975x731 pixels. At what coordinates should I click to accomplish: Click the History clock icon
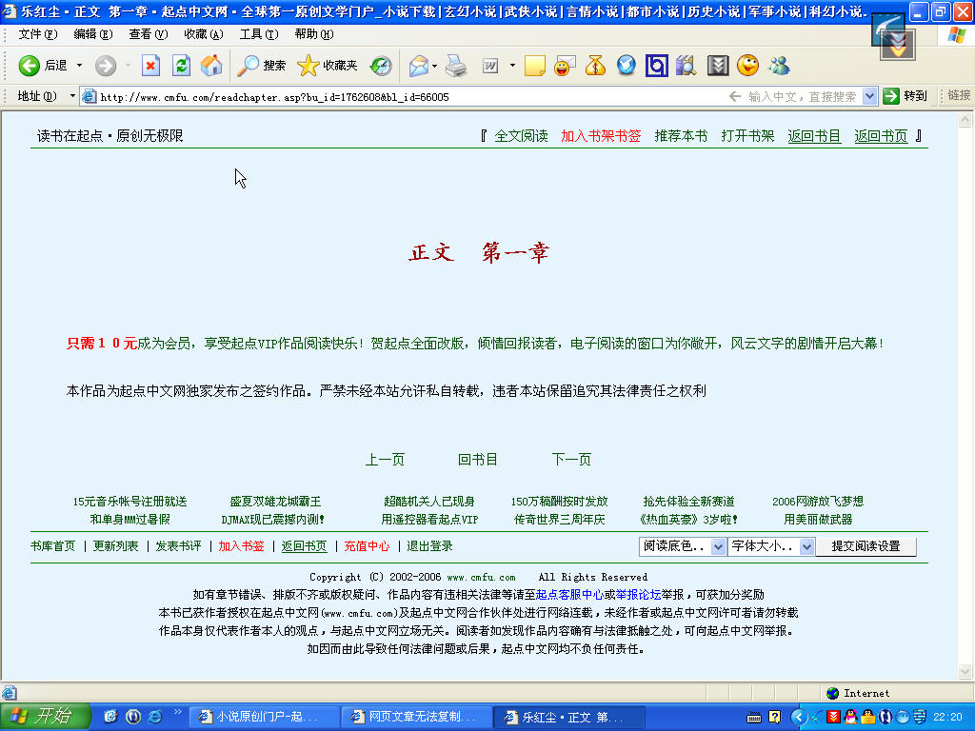pyautogui.click(x=381, y=66)
